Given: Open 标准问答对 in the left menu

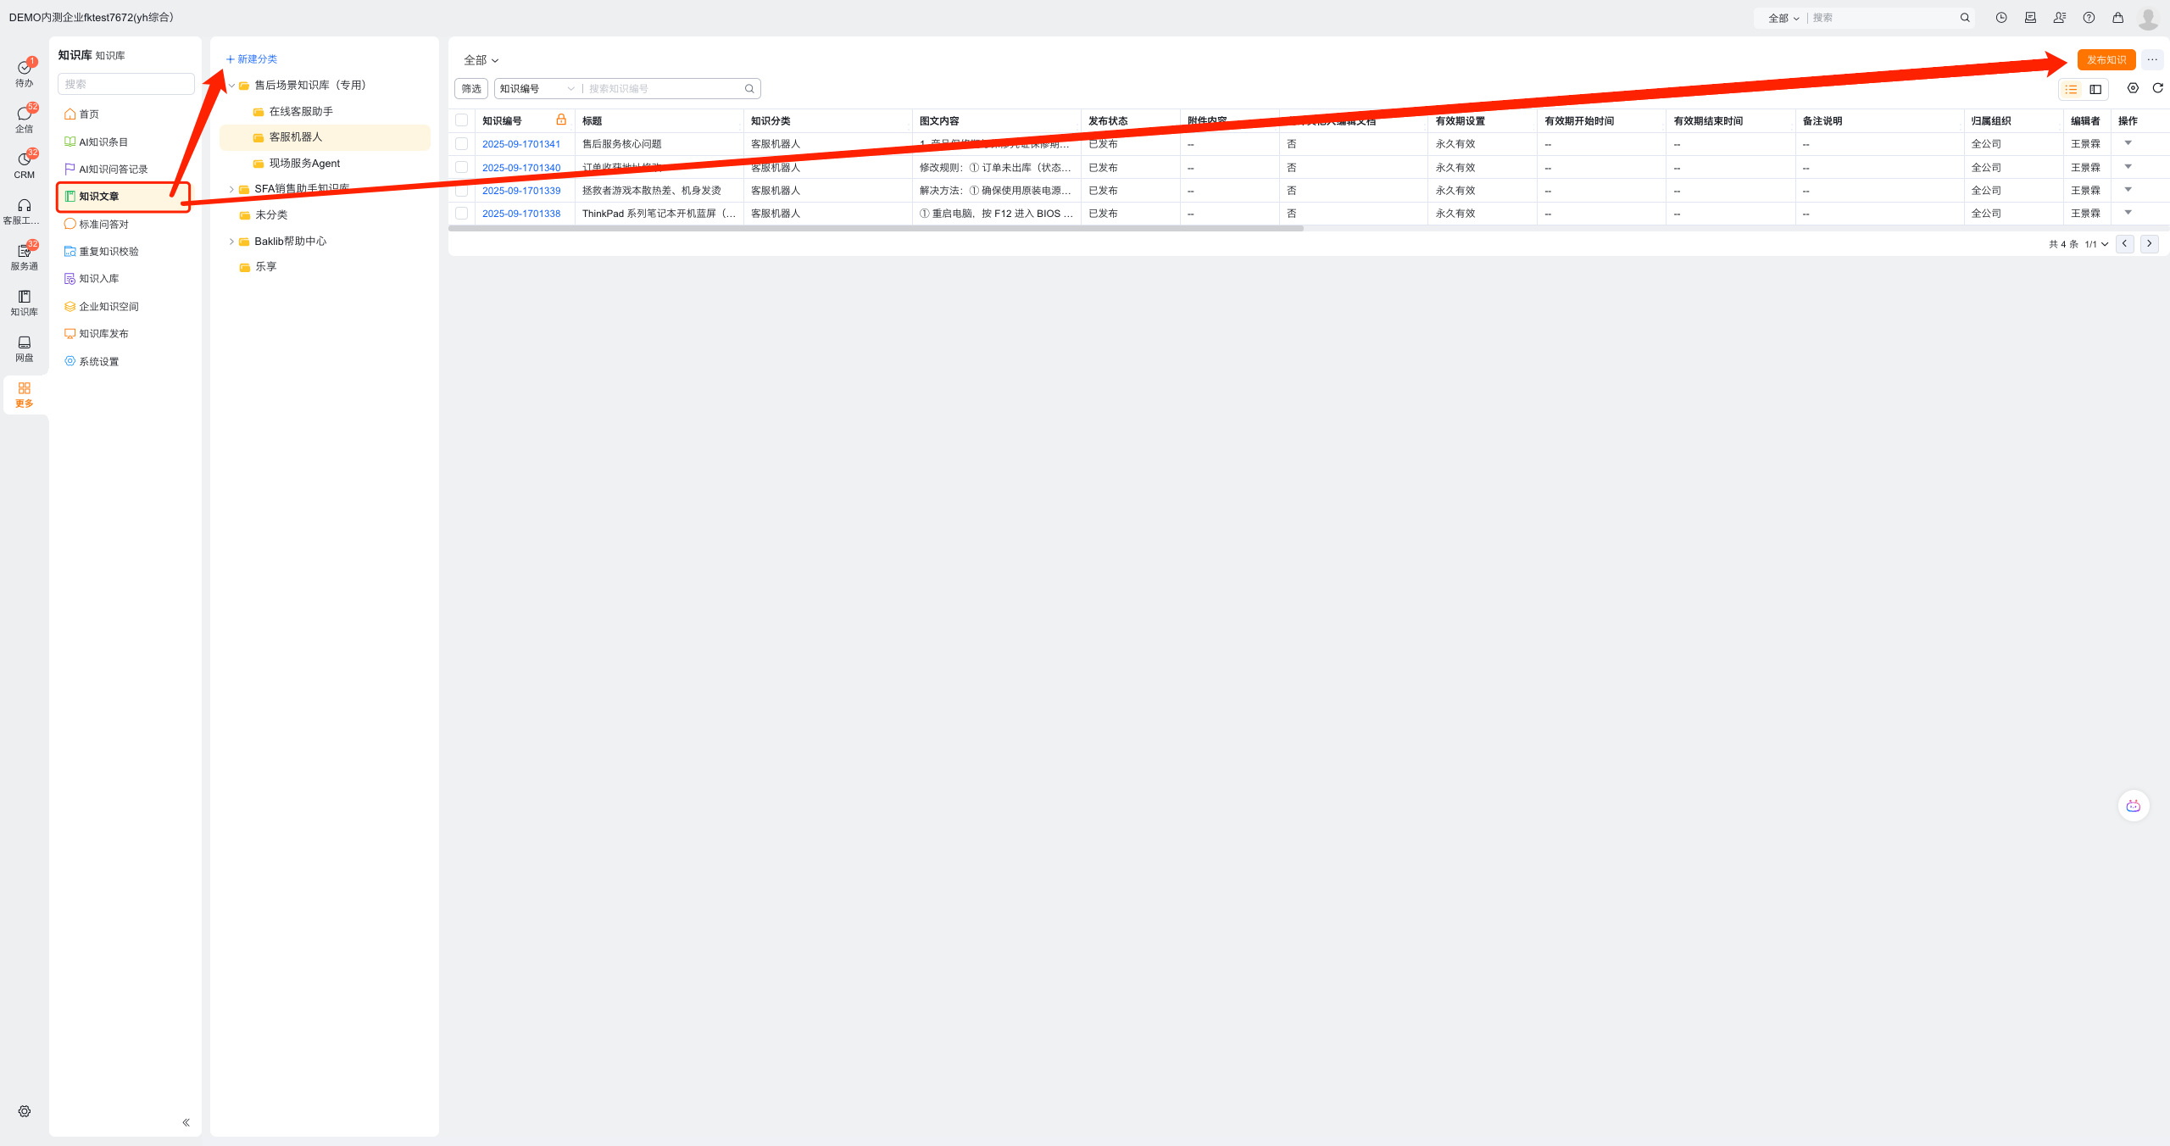Looking at the screenshot, I should click(103, 225).
